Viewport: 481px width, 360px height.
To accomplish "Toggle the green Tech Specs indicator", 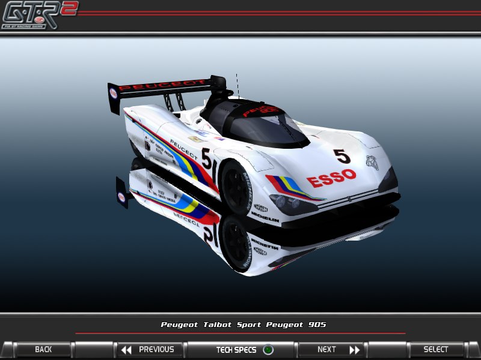I will pyautogui.click(x=268, y=350).
